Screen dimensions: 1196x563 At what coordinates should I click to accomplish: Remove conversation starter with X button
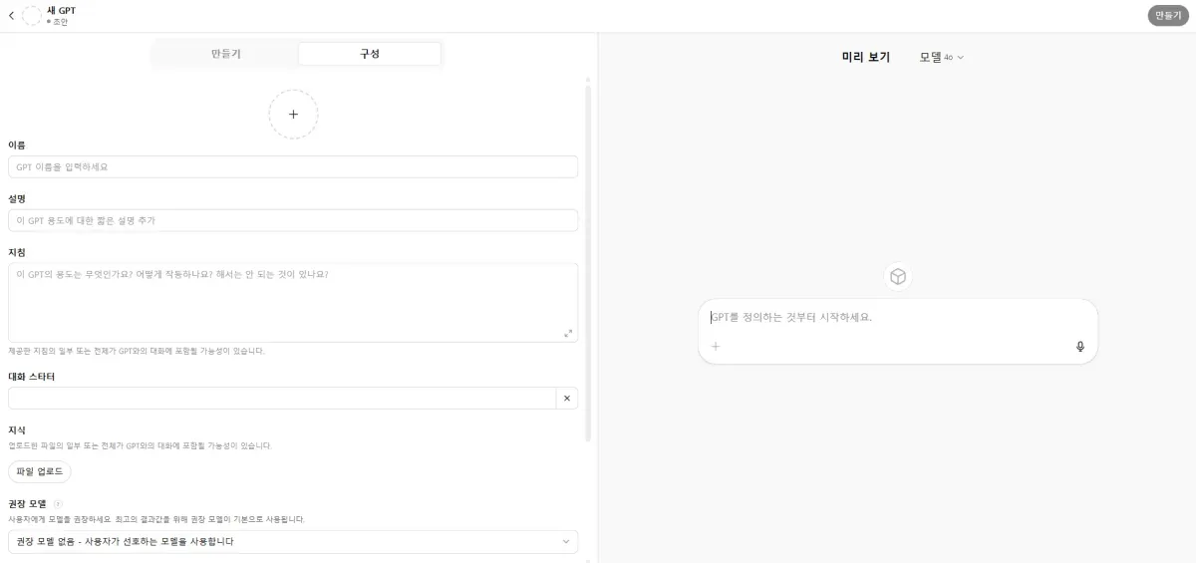[567, 399]
